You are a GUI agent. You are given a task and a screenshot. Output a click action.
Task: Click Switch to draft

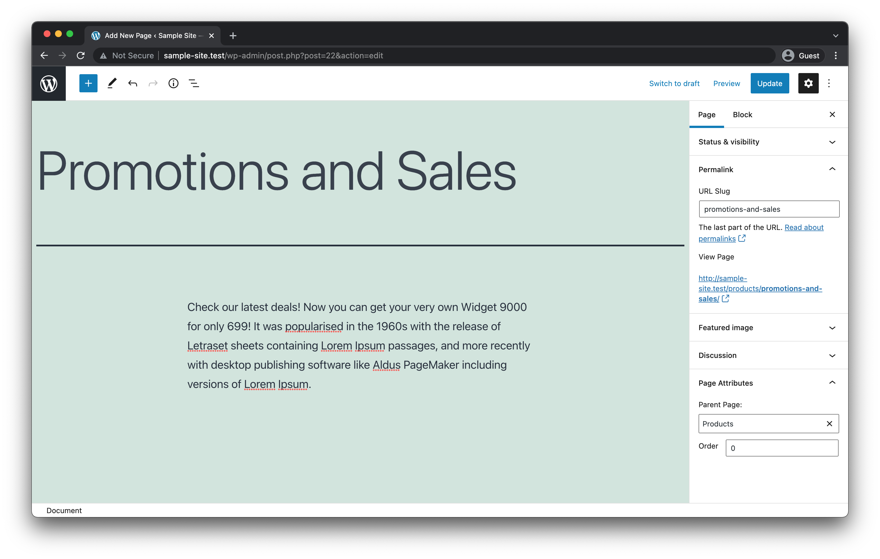(674, 83)
